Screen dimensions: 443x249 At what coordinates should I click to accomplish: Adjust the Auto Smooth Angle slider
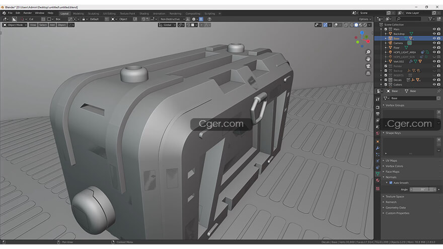(423, 190)
